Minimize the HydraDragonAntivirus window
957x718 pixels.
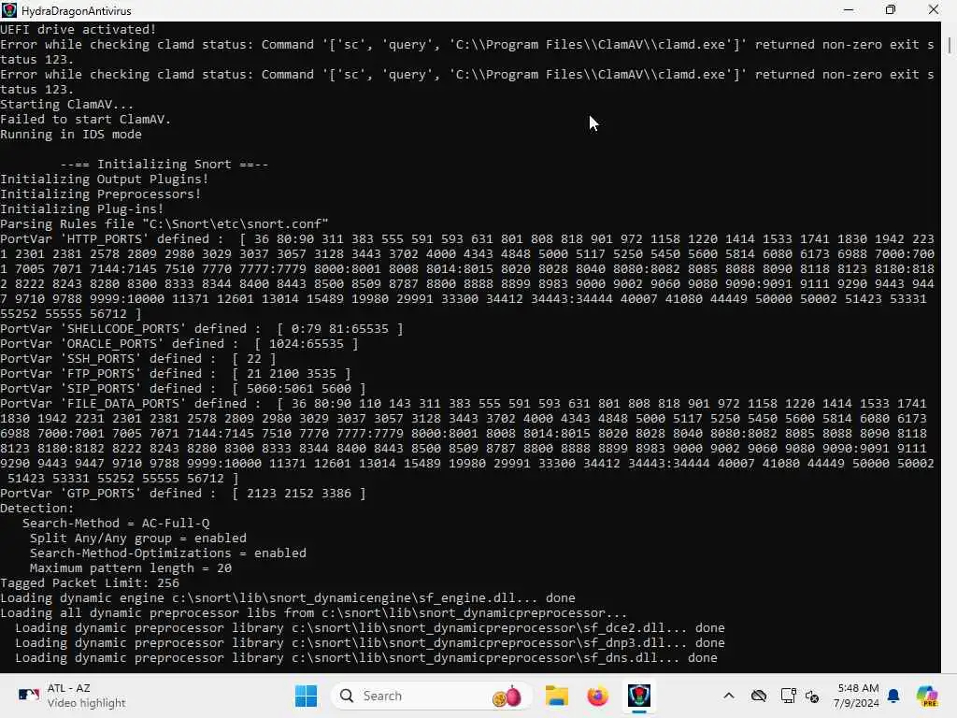[x=849, y=10]
